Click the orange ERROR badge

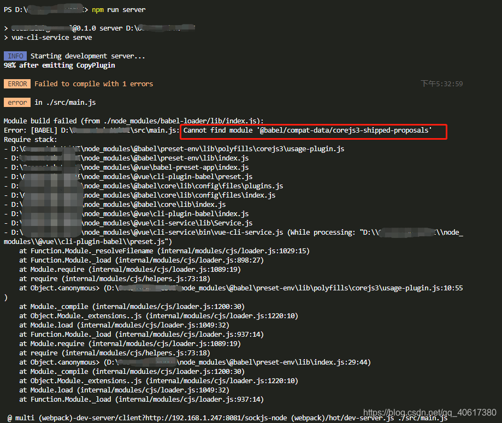point(17,84)
